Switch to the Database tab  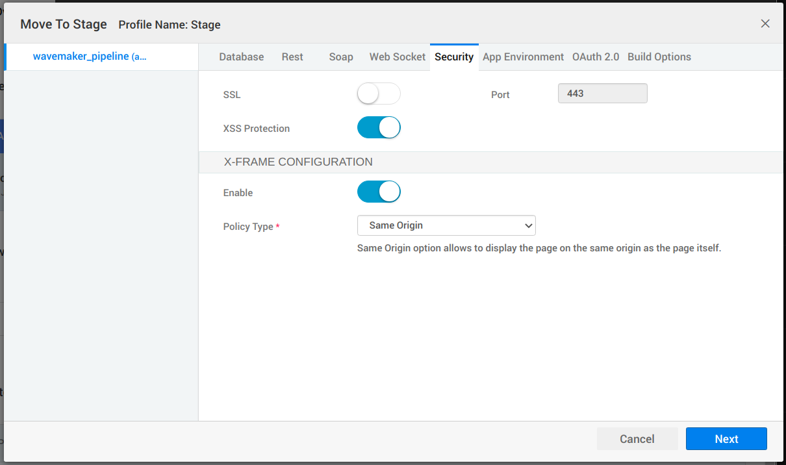241,57
